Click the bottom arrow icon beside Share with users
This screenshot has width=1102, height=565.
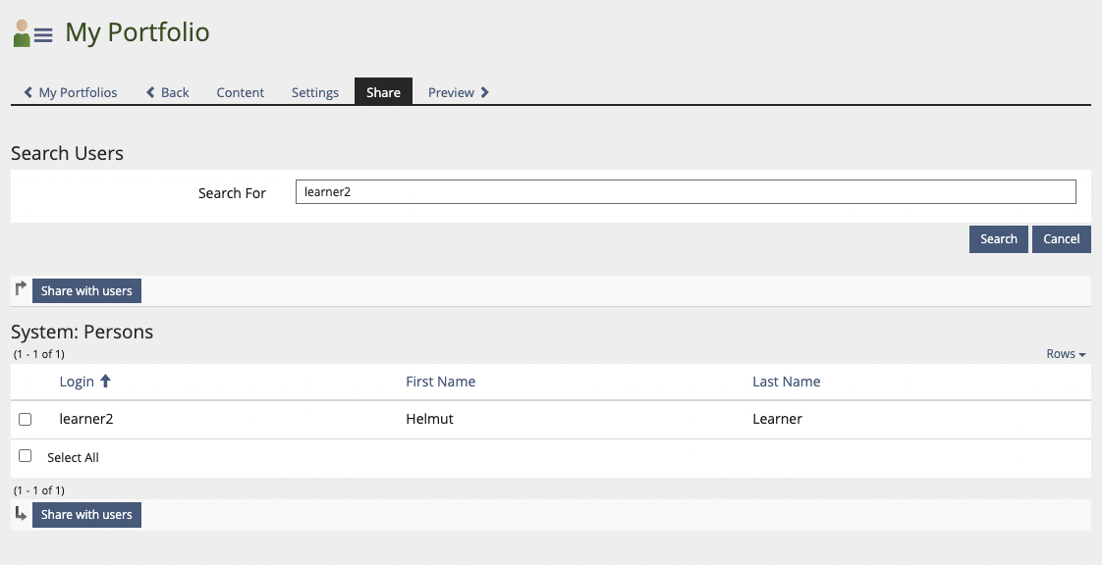tap(21, 513)
